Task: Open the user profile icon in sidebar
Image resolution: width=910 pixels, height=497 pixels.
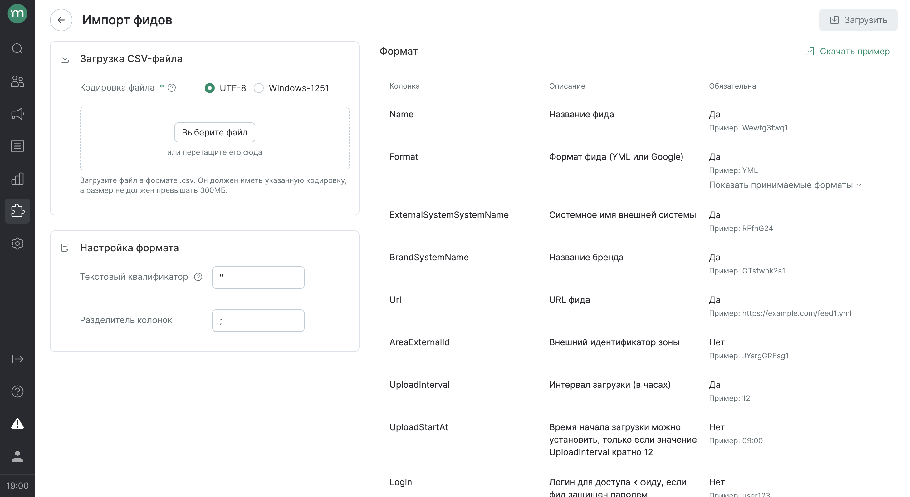Action: pyautogui.click(x=17, y=456)
